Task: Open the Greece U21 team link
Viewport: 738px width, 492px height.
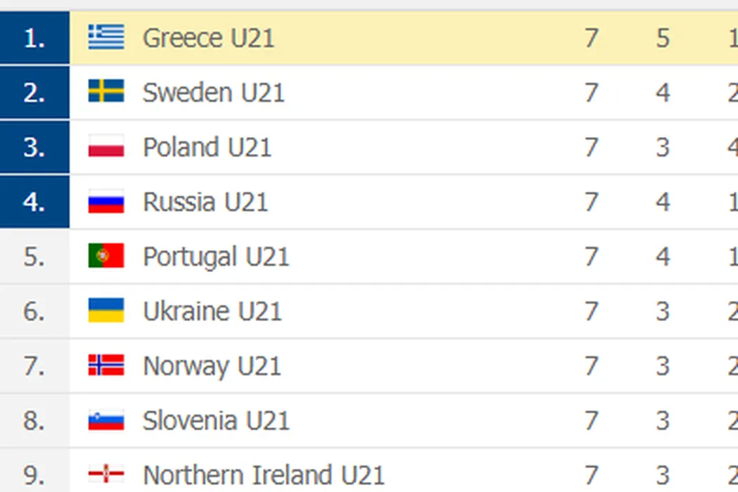Action: [208, 38]
